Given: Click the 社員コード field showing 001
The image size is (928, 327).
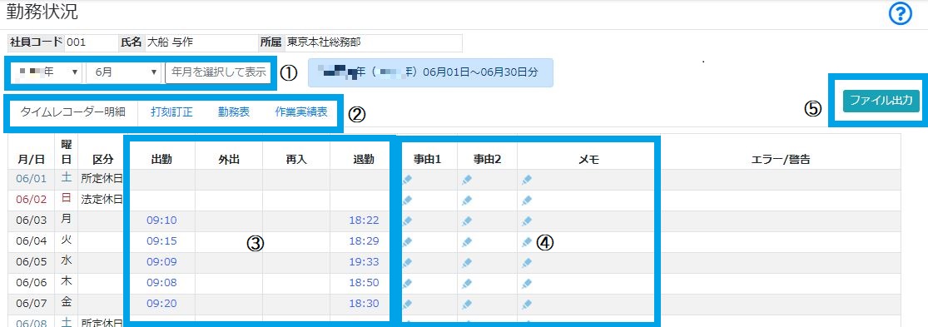Looking at the screenshot, I should 89,42.
